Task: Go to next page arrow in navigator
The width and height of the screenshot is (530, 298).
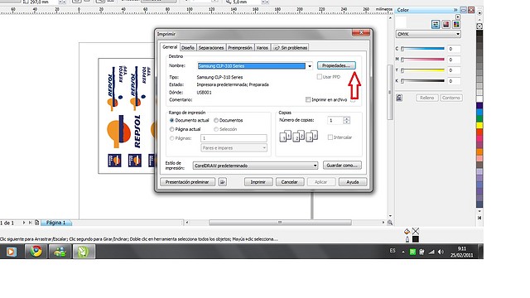Action: tap(24, 223)
